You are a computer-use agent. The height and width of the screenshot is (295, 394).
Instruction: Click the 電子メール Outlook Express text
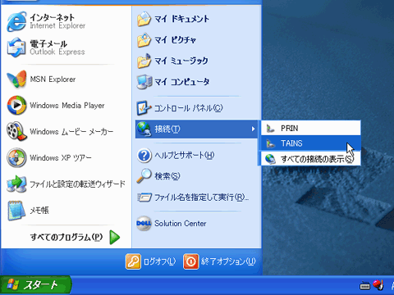(x=57, y=48)
